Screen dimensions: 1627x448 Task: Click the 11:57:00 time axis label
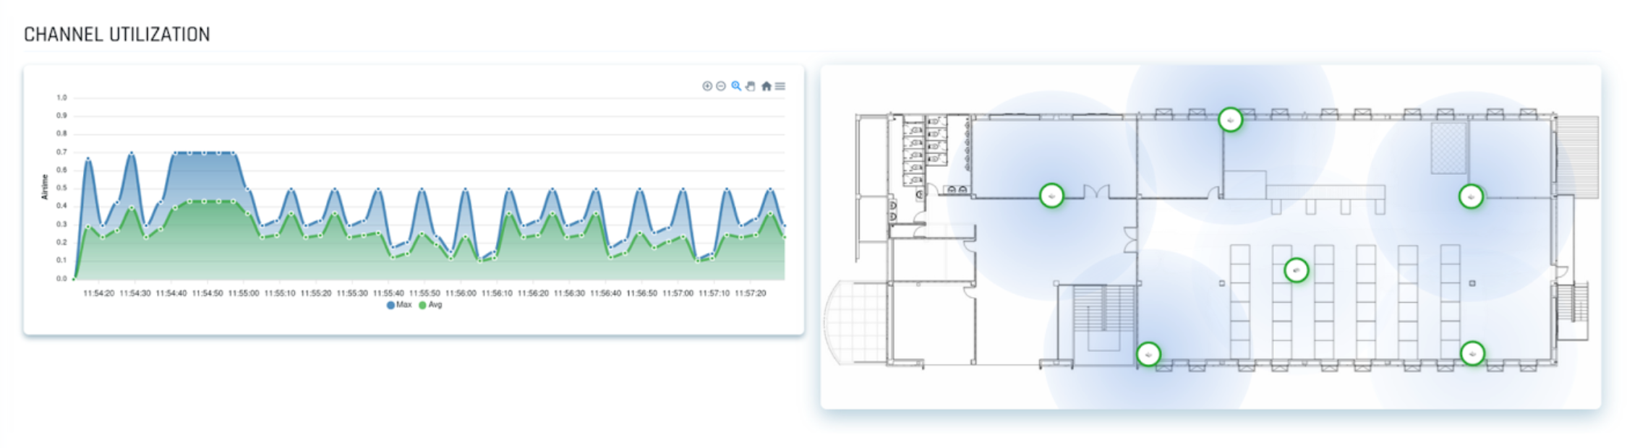(678, 293)
